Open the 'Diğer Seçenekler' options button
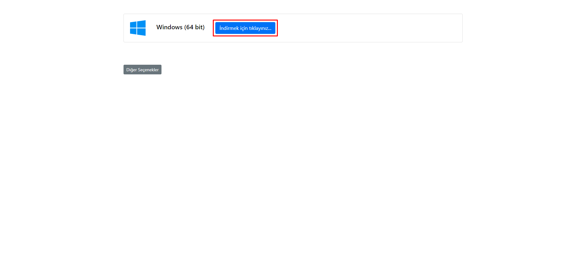Image resolution: width=584 pixels, height=262 pixels. (142, 70)
